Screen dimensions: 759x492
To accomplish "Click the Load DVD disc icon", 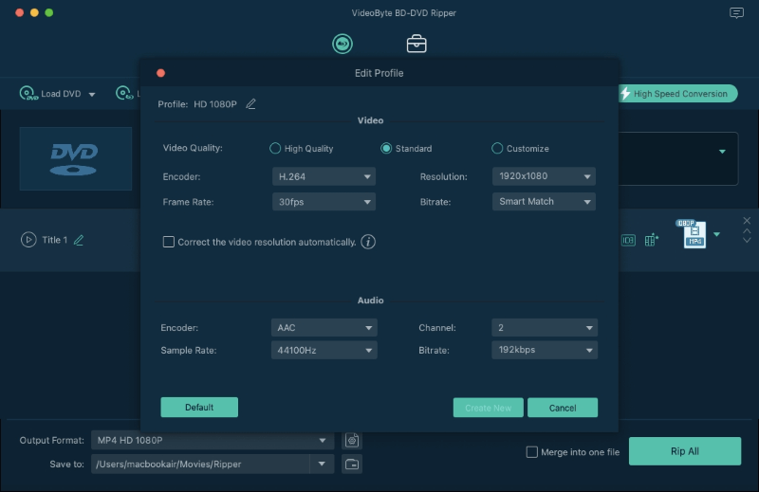I will pos(28,93).
